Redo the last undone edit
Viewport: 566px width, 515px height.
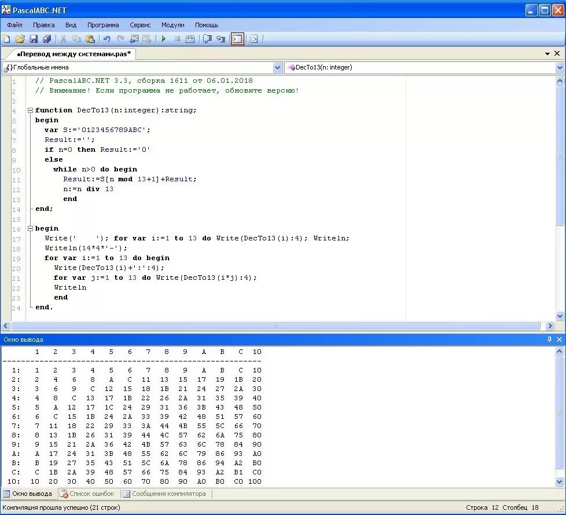click(x=120, y=39)
